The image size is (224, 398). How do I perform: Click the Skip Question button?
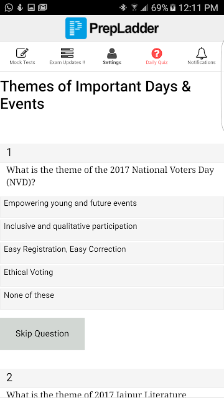[42, 334]
